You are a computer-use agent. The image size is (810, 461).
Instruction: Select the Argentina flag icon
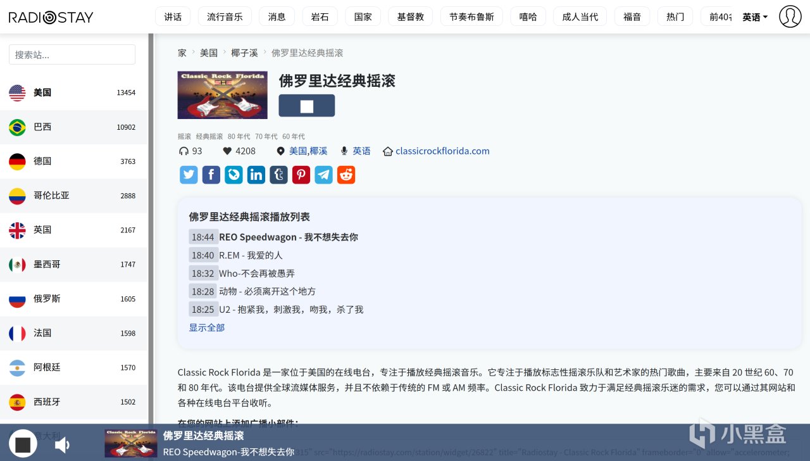point(17,367)
